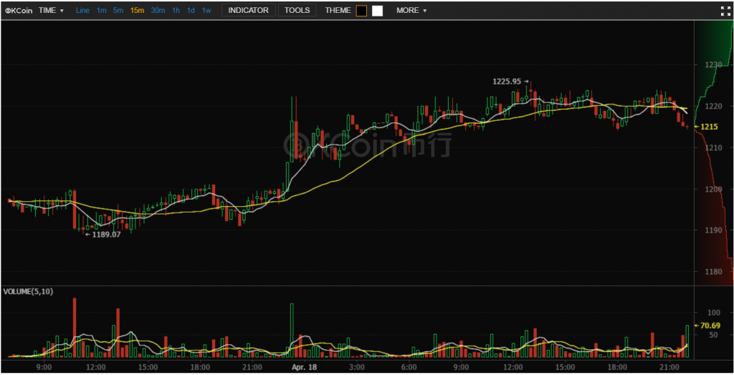734x375 pixels.
Task: Open the INDICATOR panel
Action: [248, 11]
